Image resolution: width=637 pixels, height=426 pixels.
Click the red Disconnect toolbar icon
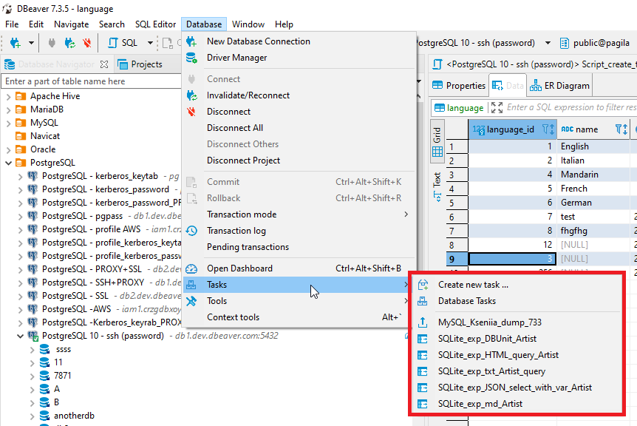click(87, 43)
